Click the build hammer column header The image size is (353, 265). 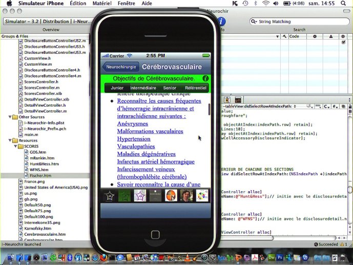pyautogui.click(x=284, y=36)
